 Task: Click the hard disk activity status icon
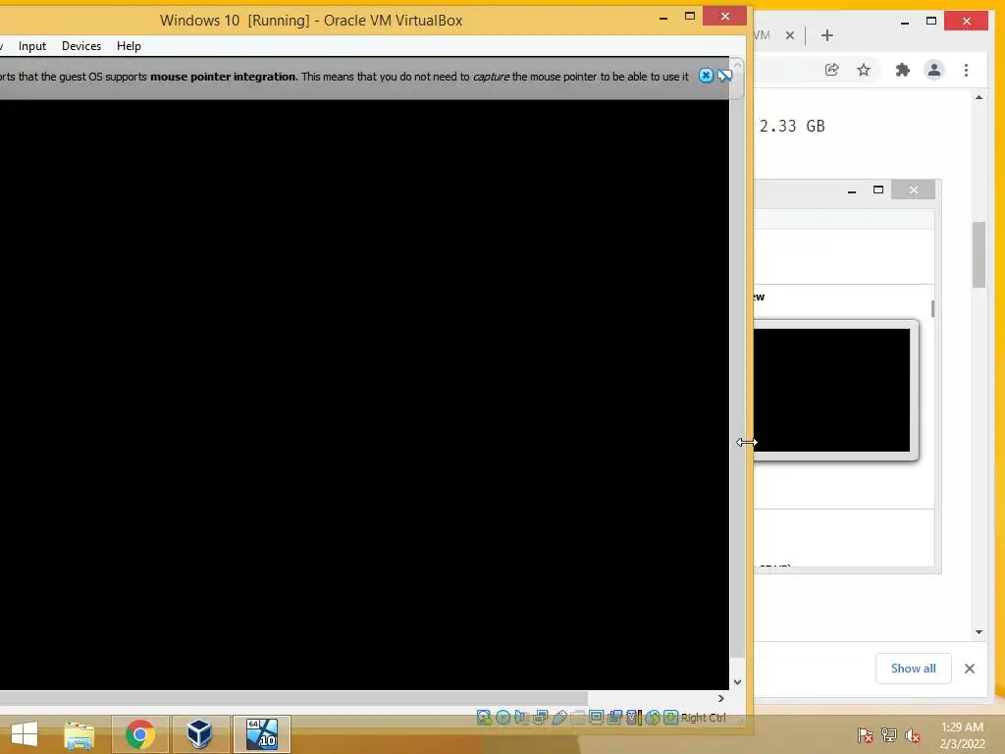[485, 718]
